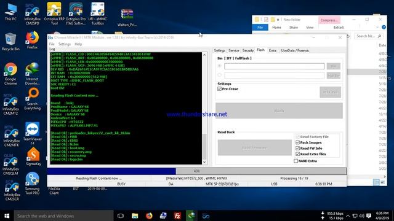The height and width of the screenshot is (221, 394).
Task: Open the volume control in system tray
Action: coord(362,215)
